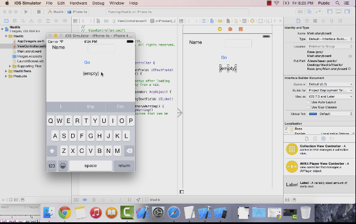The image size is (356, 224).
Task: Tap the backspace key on simulator keyboard
Action: click(129, 151)
